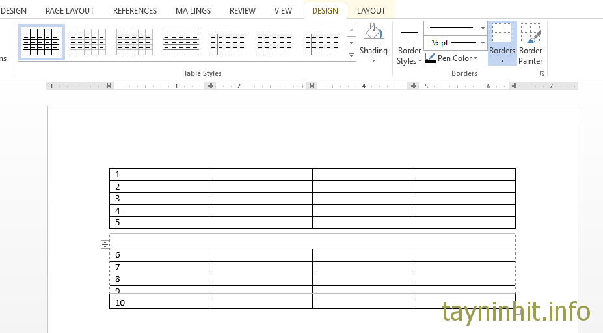603x333 pixels.
Task: Open the References tab
Action: (x=135, y=11)
